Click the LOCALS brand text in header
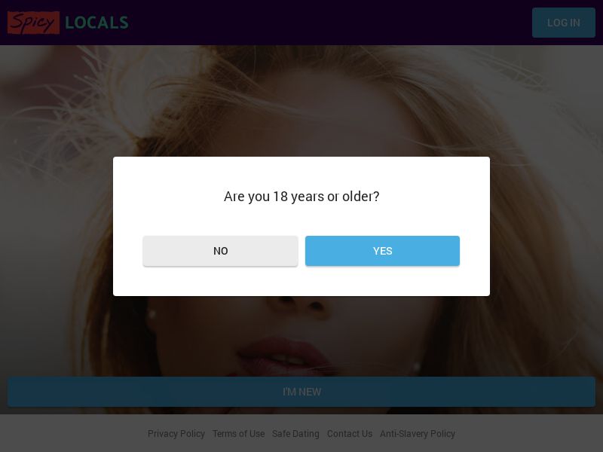The image size is (603, 452). [x=96, y=23]
